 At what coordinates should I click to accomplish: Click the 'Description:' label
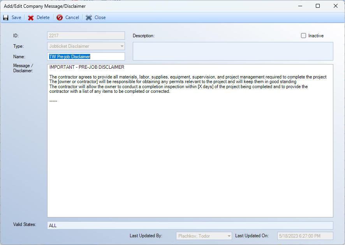click(x=144, y=36)
